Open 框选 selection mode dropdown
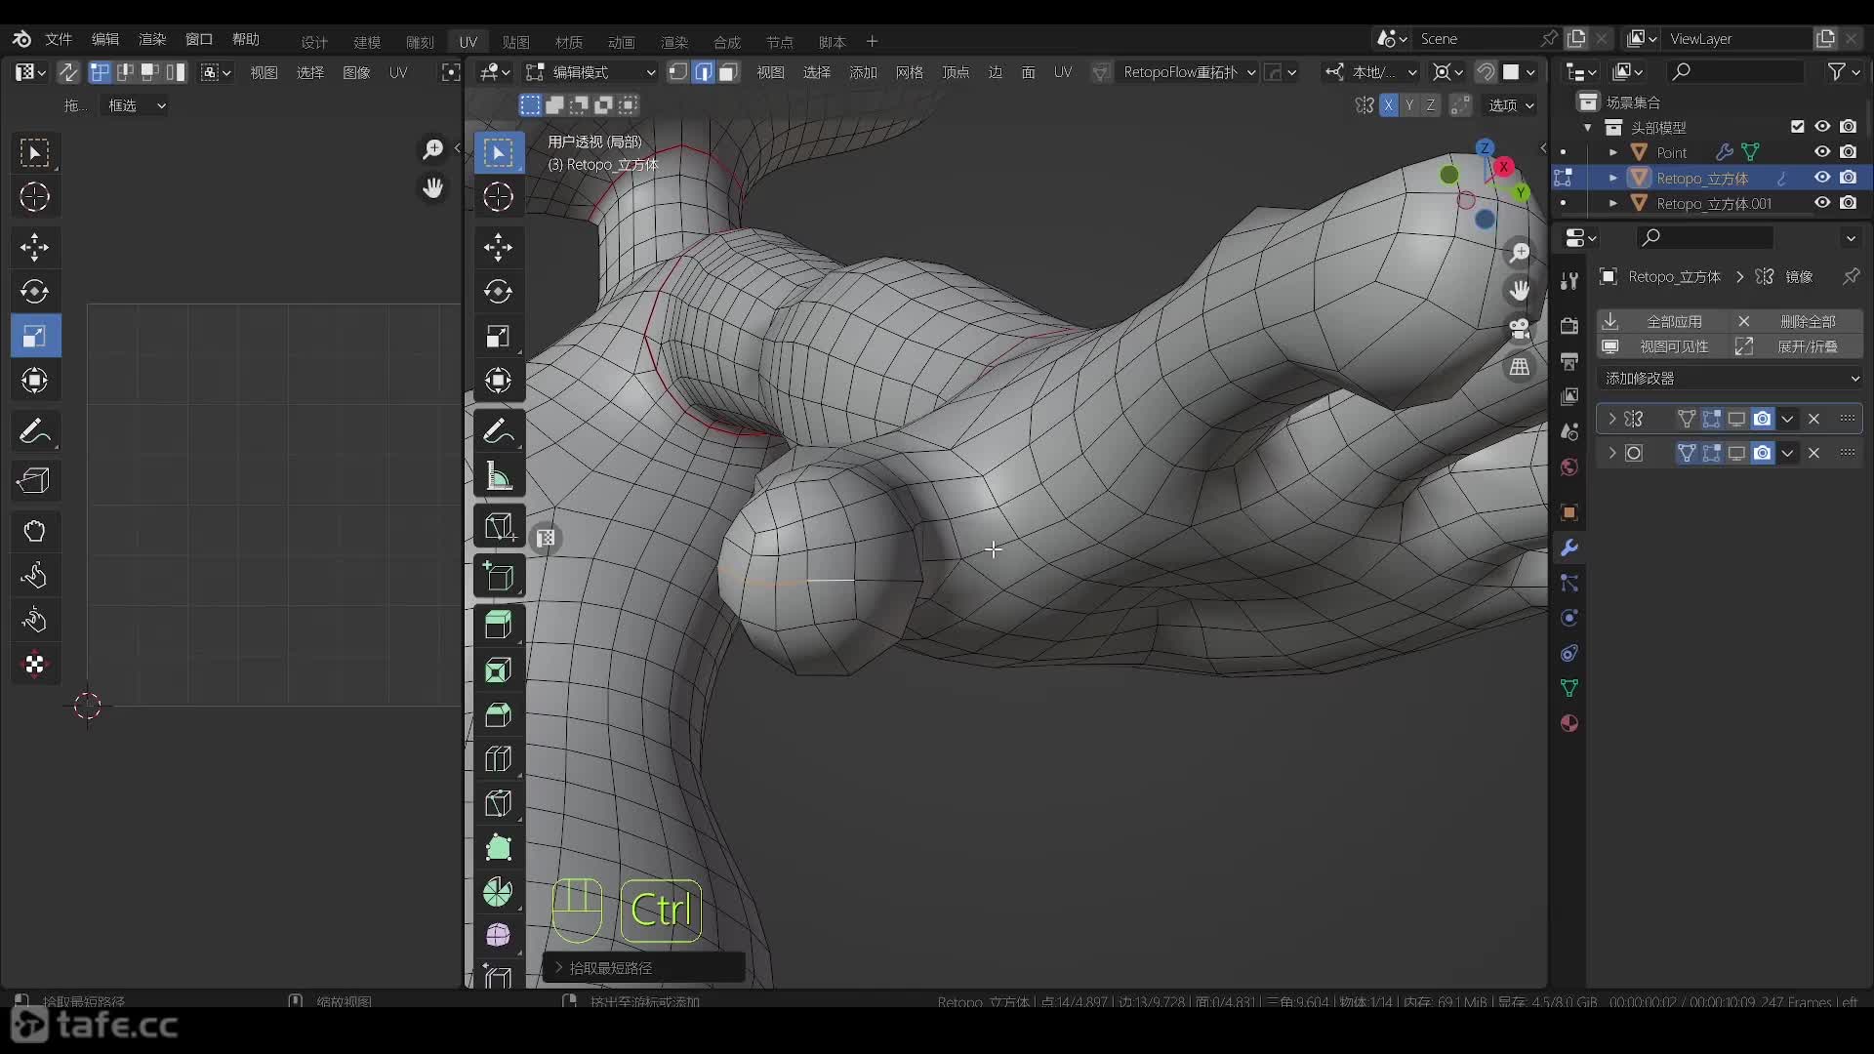Viewport: 1874px width, 1054px height. point(135,105)
